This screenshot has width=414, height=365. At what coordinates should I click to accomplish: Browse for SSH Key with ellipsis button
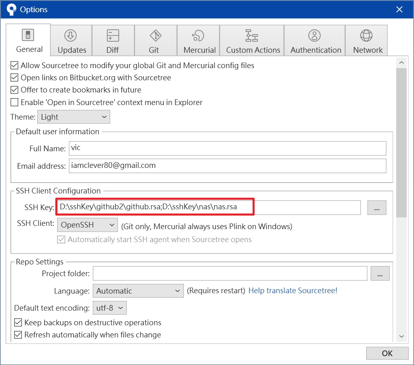click(x=377, y=208)
